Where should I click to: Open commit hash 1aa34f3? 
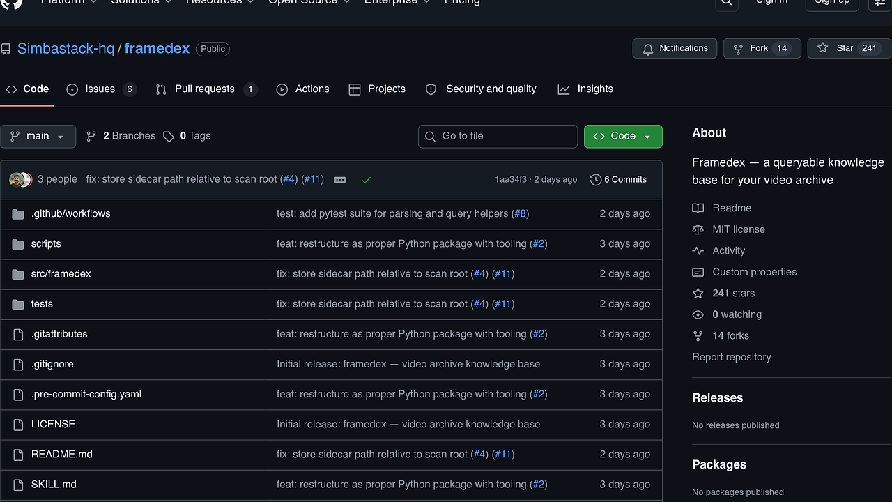pyautogui.click(x=511, y=180)
